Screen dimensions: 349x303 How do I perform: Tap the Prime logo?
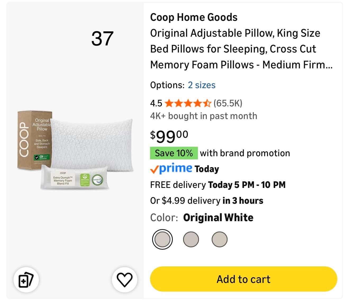tap(171, 169)
